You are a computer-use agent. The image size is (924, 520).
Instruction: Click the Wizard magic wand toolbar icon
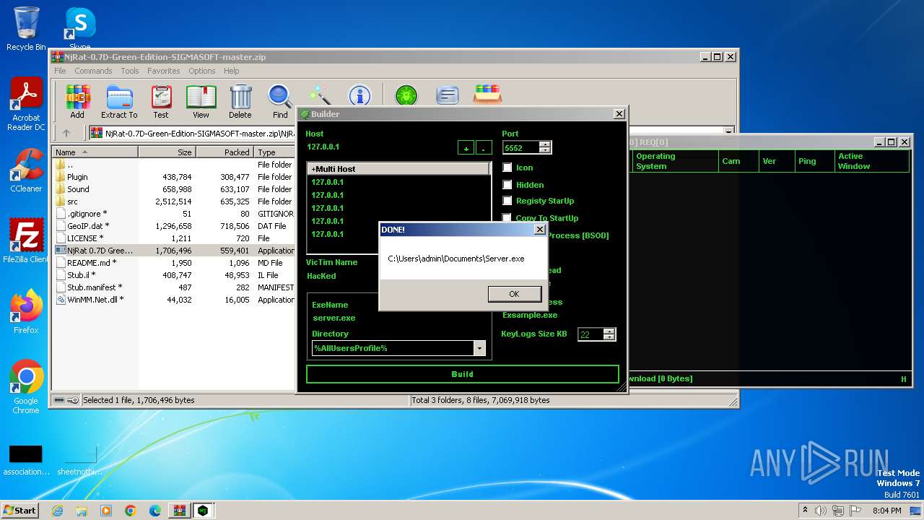320,95
